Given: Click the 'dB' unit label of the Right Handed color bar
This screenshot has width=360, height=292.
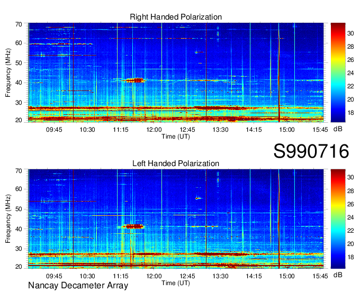Looking at the screenshot, I should pyautogui.click(x=338, y=129).
